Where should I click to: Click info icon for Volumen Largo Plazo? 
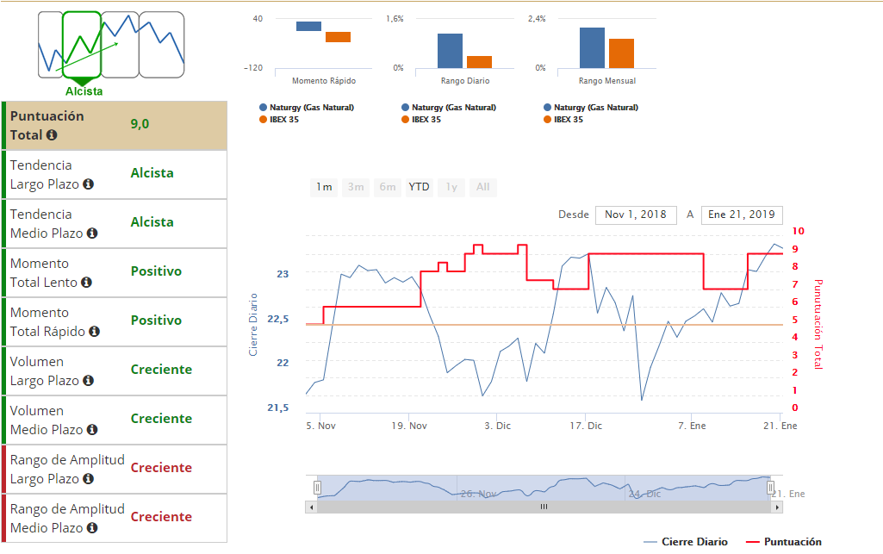[89, 381]
